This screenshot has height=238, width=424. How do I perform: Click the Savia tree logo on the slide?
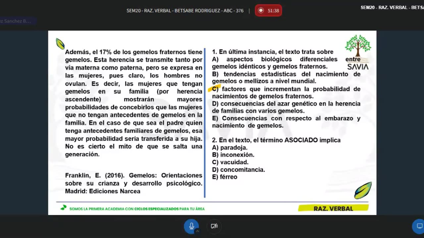[x=358, y=52]
